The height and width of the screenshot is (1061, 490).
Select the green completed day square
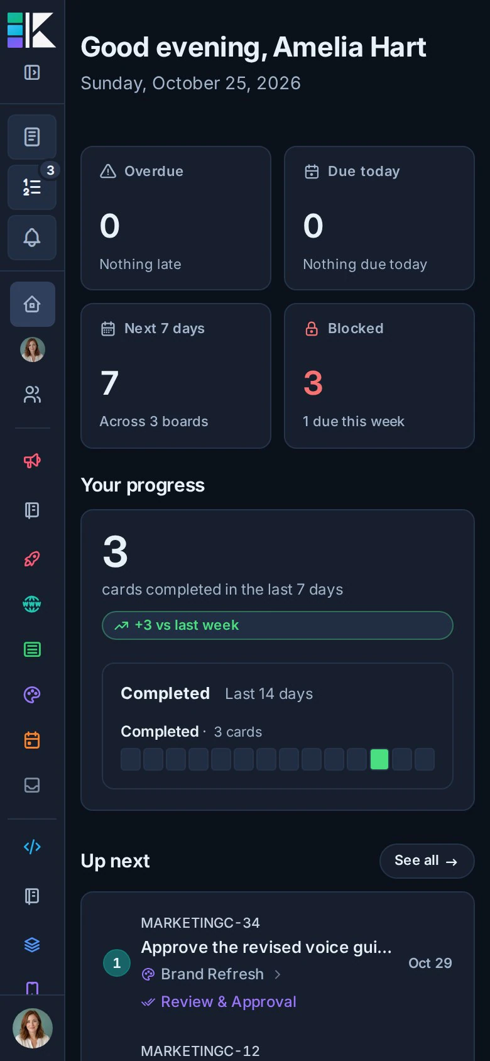pyautogui.click(x=379, y=759)
